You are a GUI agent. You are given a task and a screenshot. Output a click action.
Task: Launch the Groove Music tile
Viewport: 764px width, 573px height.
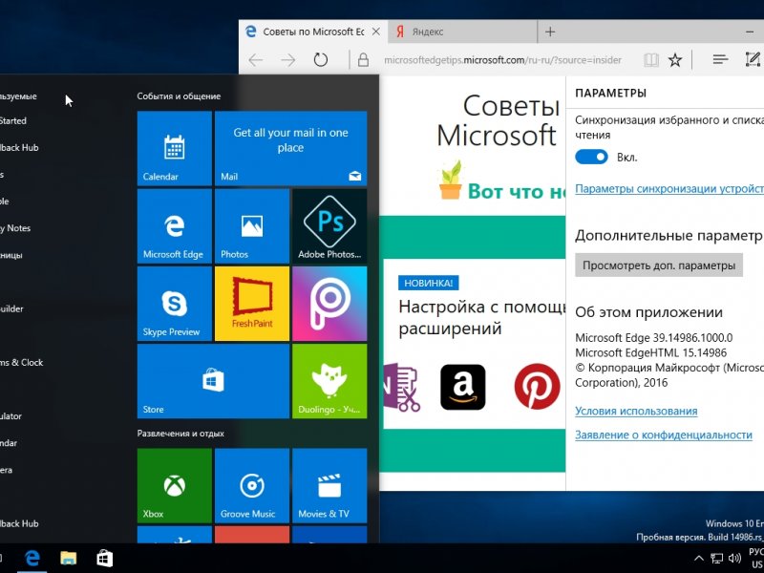click(x=252, y=486)
